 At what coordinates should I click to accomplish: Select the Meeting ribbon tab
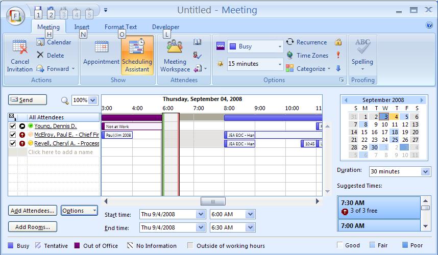48,27
